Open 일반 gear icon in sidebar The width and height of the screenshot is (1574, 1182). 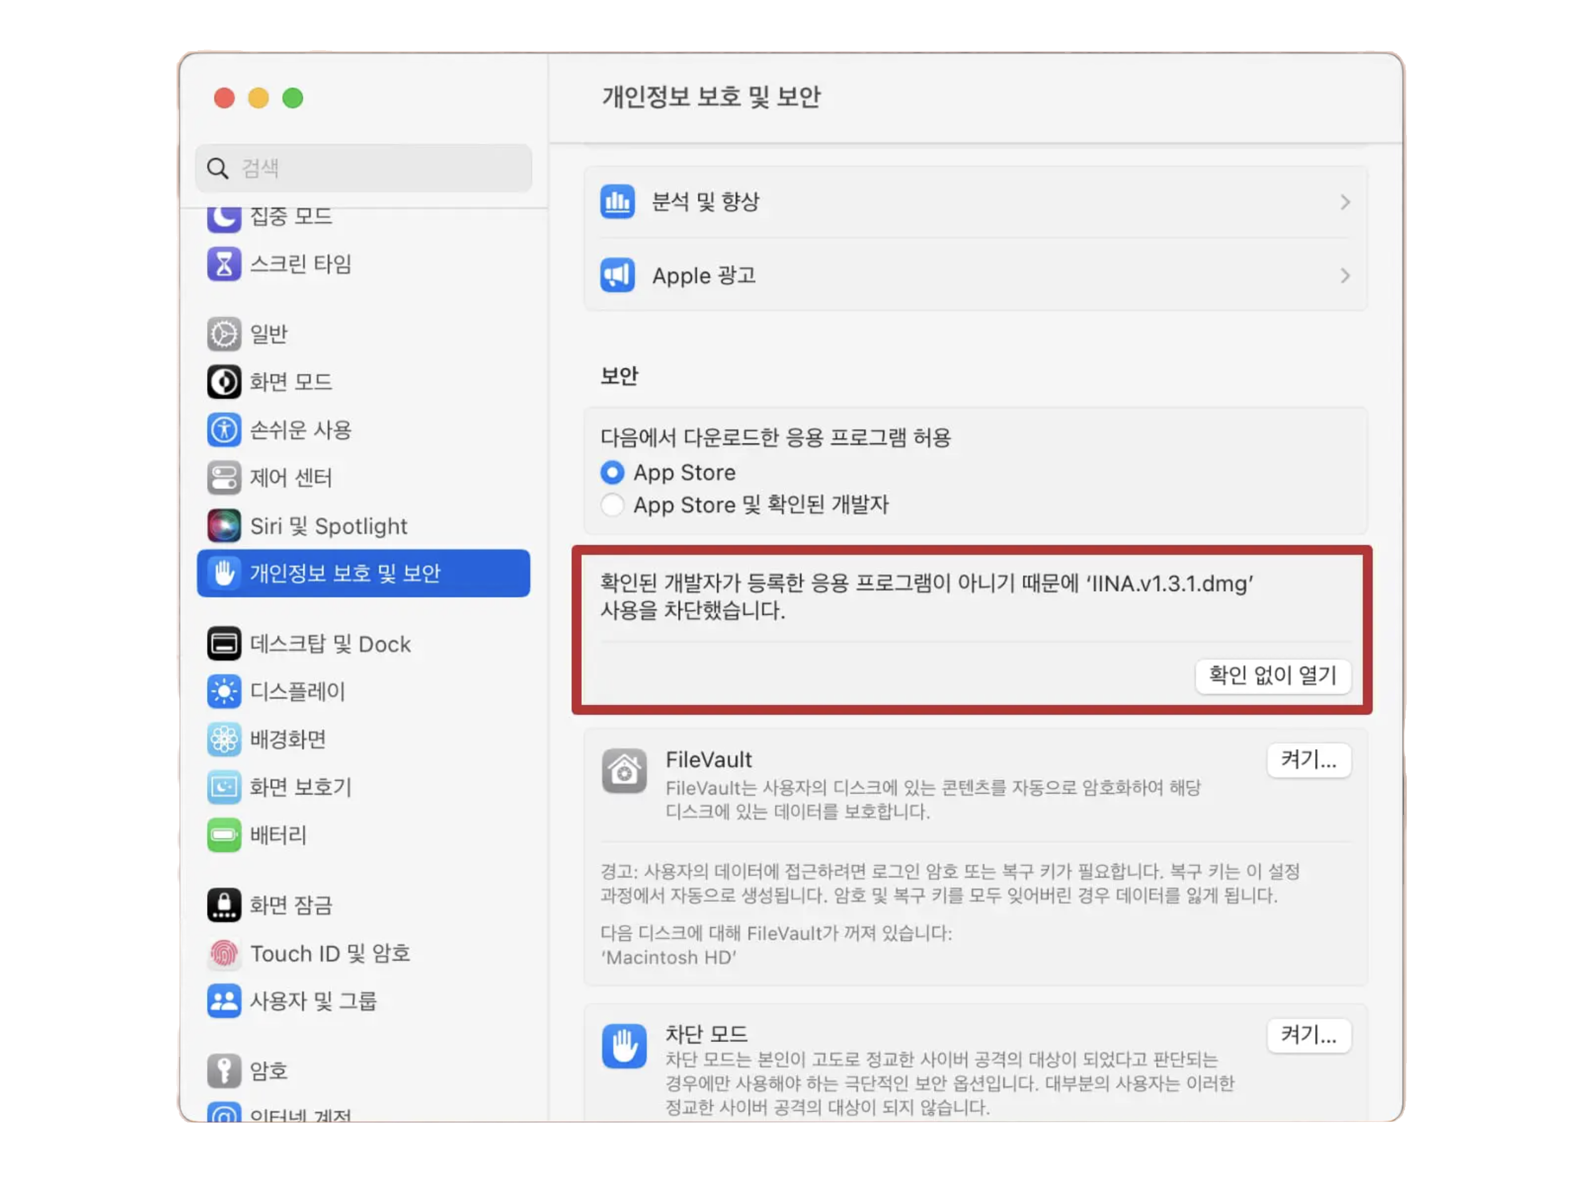(x=223, y=334)
